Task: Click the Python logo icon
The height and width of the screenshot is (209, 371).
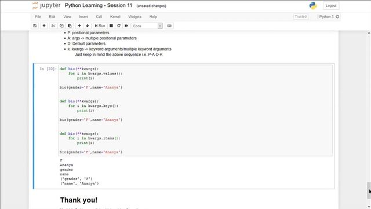Action: click(313, 5)
